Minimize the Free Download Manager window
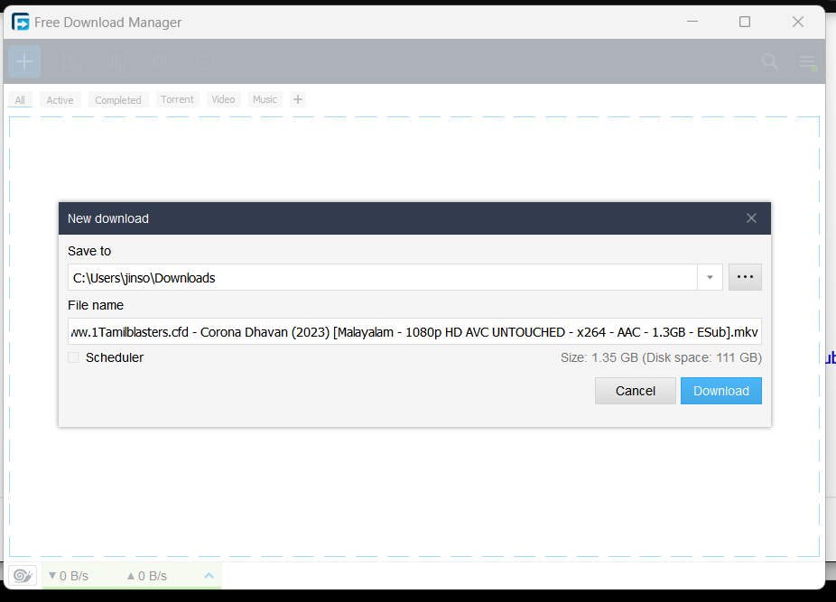Viewport: 836px width, 602px height. (x=692, y=22)
